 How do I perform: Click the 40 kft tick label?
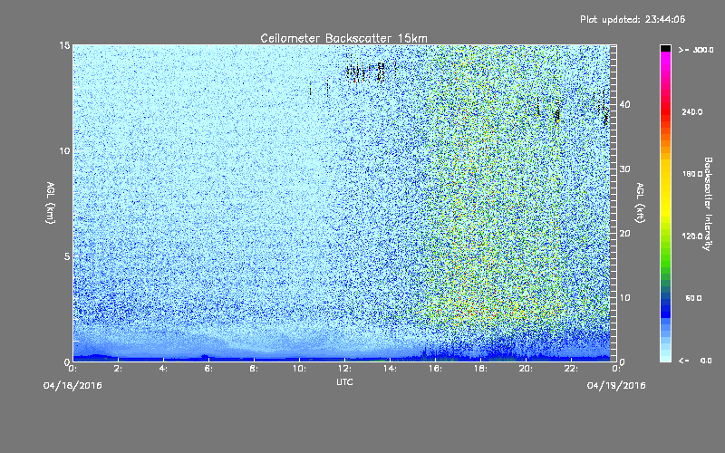coord(624,104)
